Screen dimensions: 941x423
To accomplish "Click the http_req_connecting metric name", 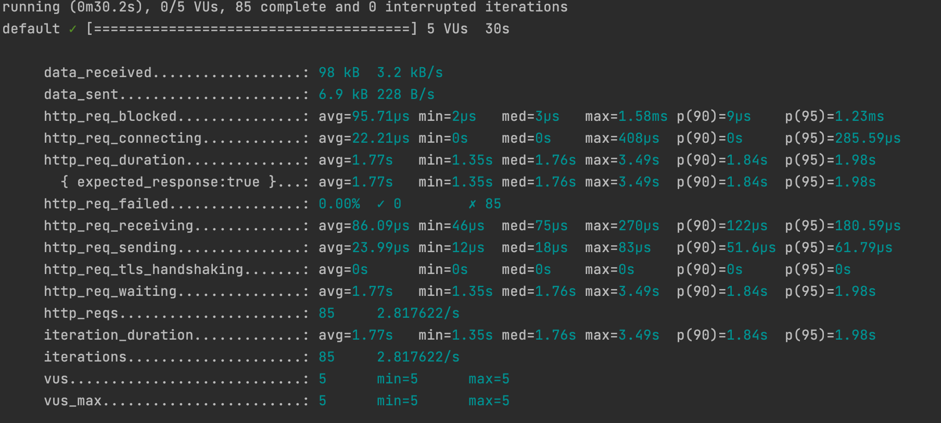I will [x=122, y=139].
